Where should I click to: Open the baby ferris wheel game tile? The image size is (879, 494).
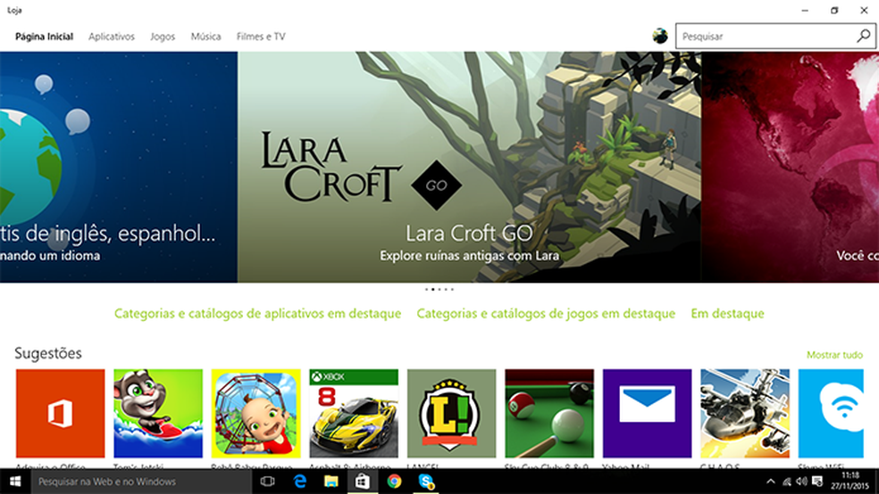[255, 414]
